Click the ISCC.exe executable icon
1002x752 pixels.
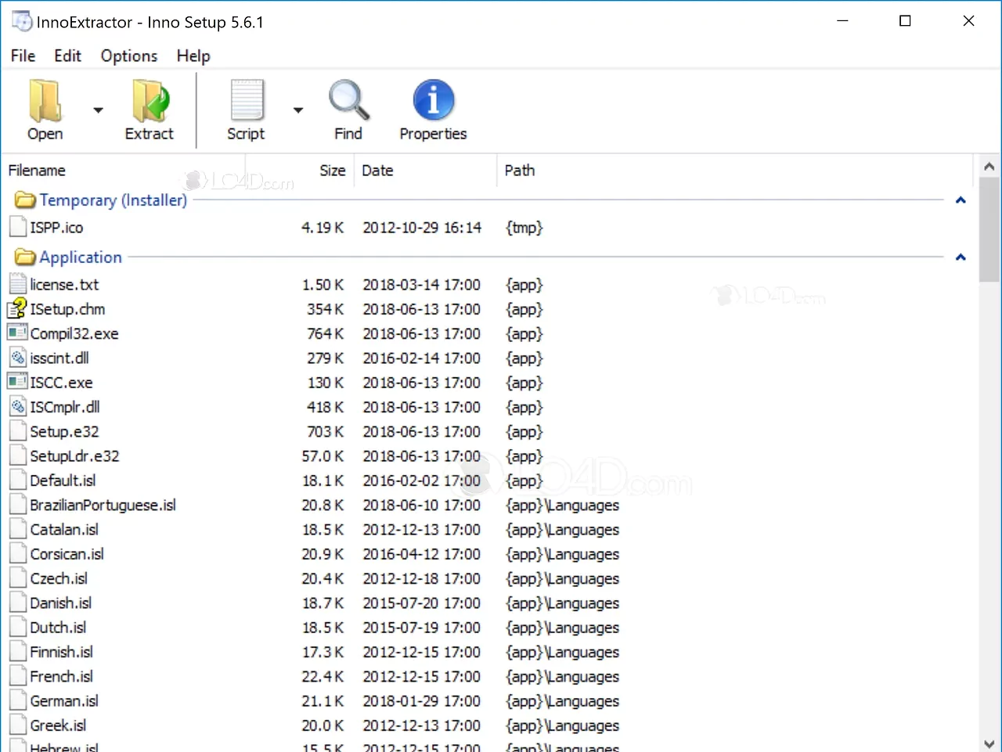(x=17, y=383)
